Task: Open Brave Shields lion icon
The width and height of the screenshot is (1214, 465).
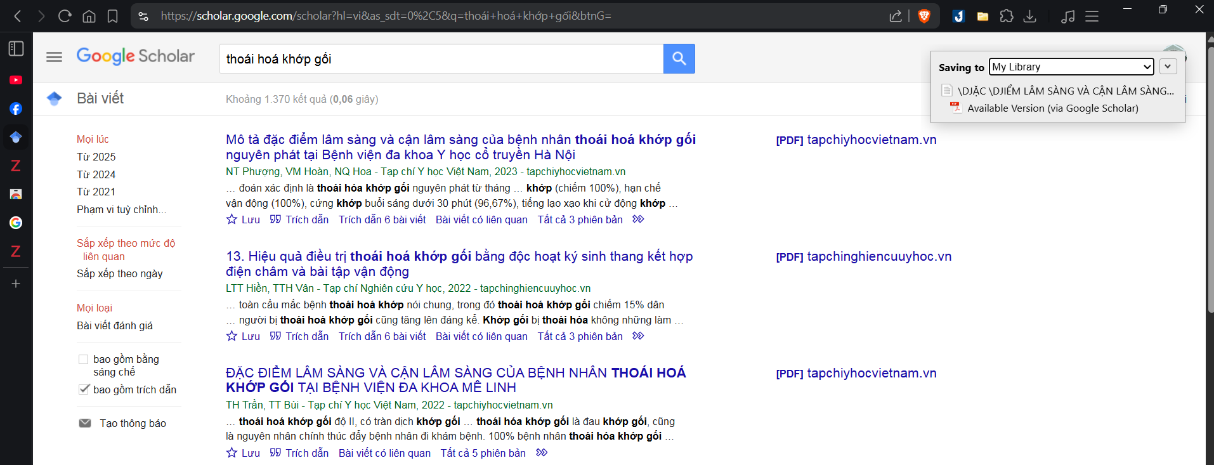Action: [x=924, y=16]
